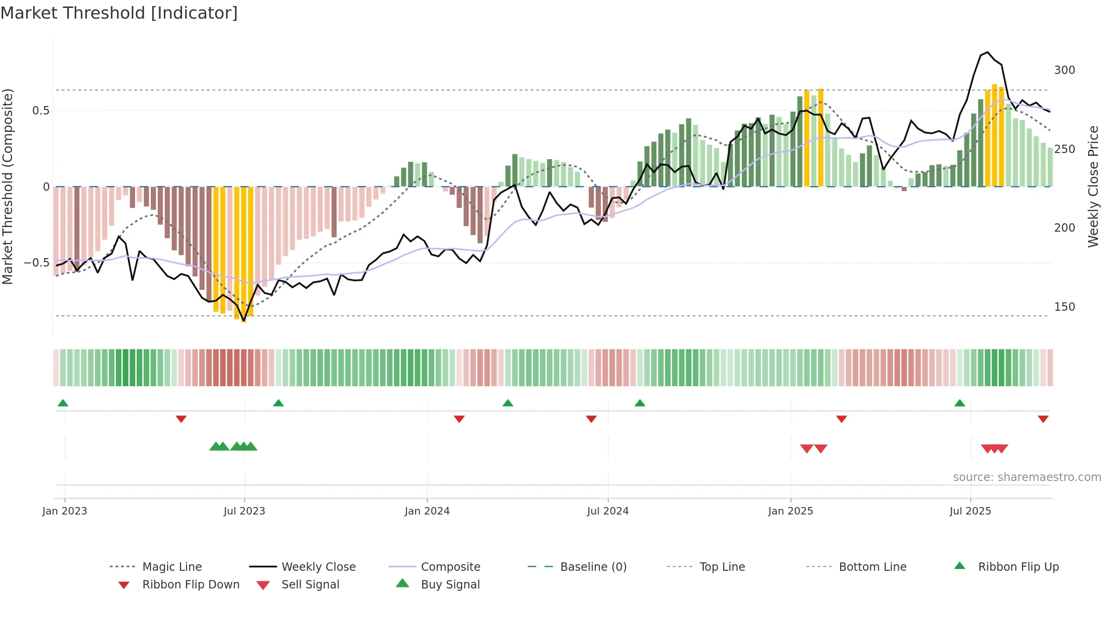Screen dimensions: 1117x628
Task: Toggle the Top Line legend entry
Action: 706,567
